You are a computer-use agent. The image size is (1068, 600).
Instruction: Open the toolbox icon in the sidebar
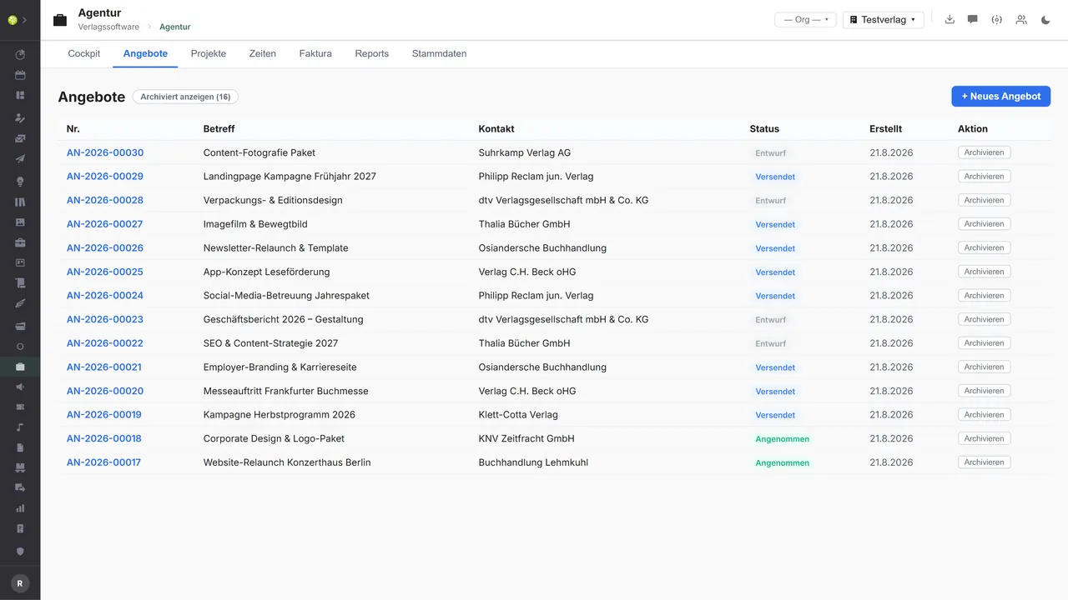(20, 242)
